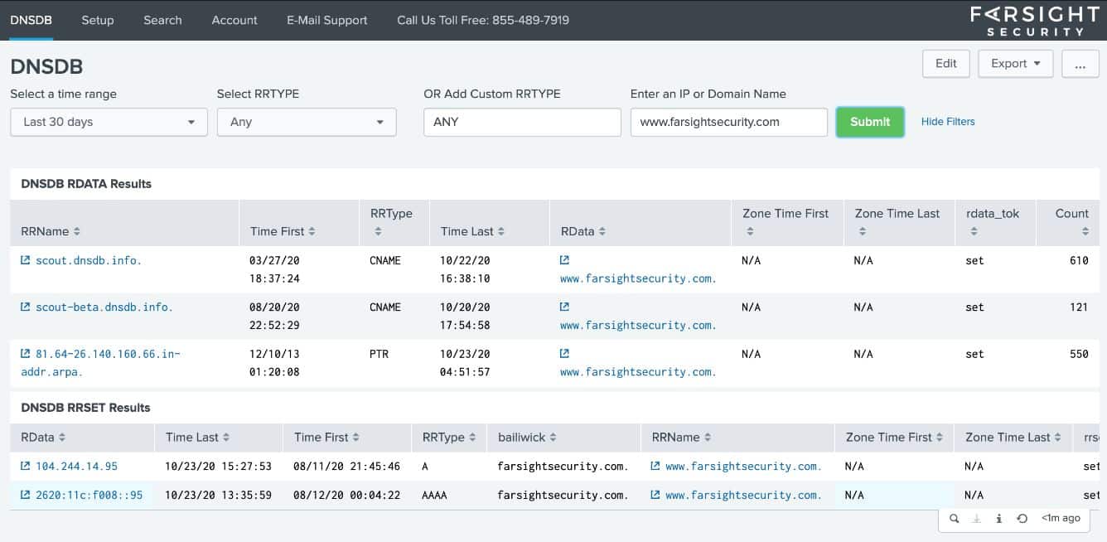Screen dimensions: 1107x542
Task: Click the RRName column sort arrows in RDATA results
Action: click(77, 232)
